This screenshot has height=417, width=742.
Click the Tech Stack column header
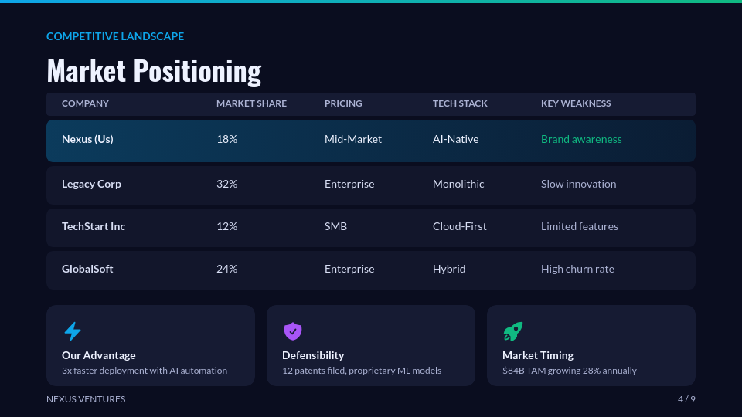460,103
